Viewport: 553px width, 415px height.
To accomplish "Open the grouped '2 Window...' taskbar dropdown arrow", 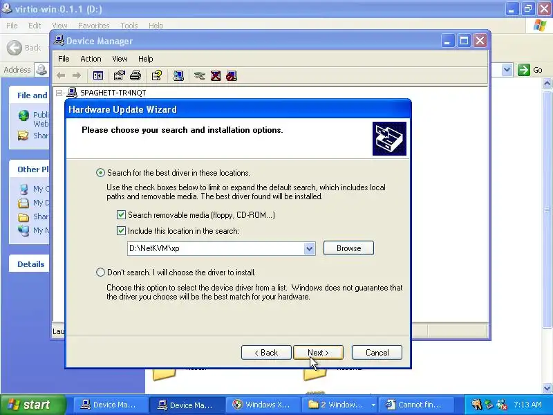I will (373, 405).
